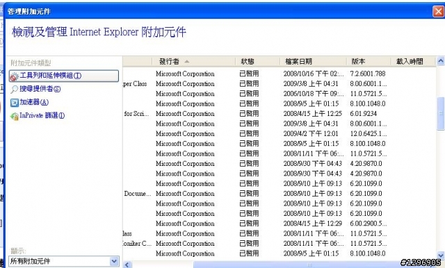
Task: Click the InPrivate filtering lock icon
Action: pyautogui.click(x=14, y=116)
